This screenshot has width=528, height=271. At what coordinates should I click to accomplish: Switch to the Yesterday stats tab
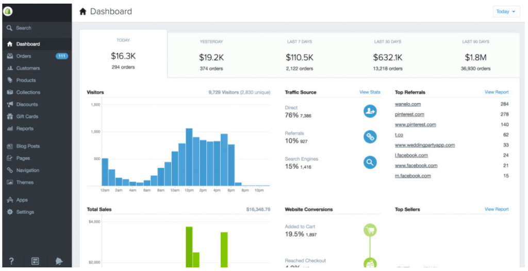(211, 55)
